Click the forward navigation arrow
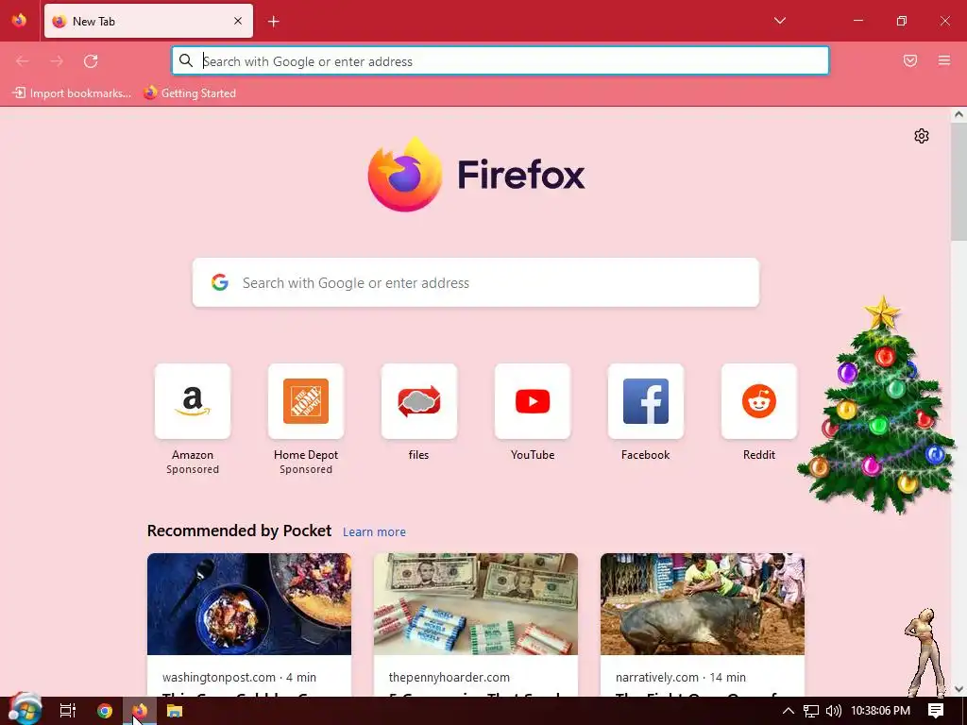Image resolution: width=967 pixels, height=725 pixels. (x=57, y=61)
